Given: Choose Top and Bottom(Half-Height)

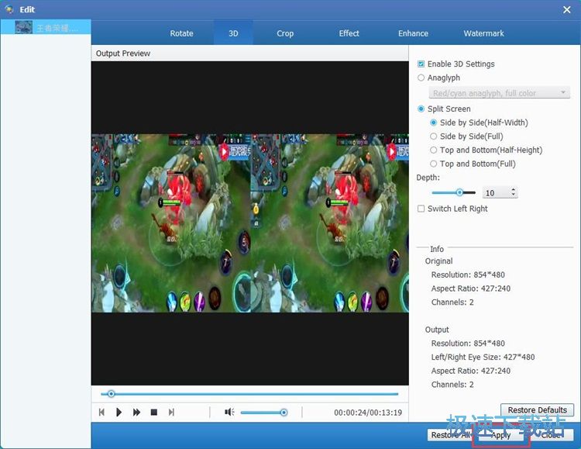Looking at the screenshot, I should 434,150.
